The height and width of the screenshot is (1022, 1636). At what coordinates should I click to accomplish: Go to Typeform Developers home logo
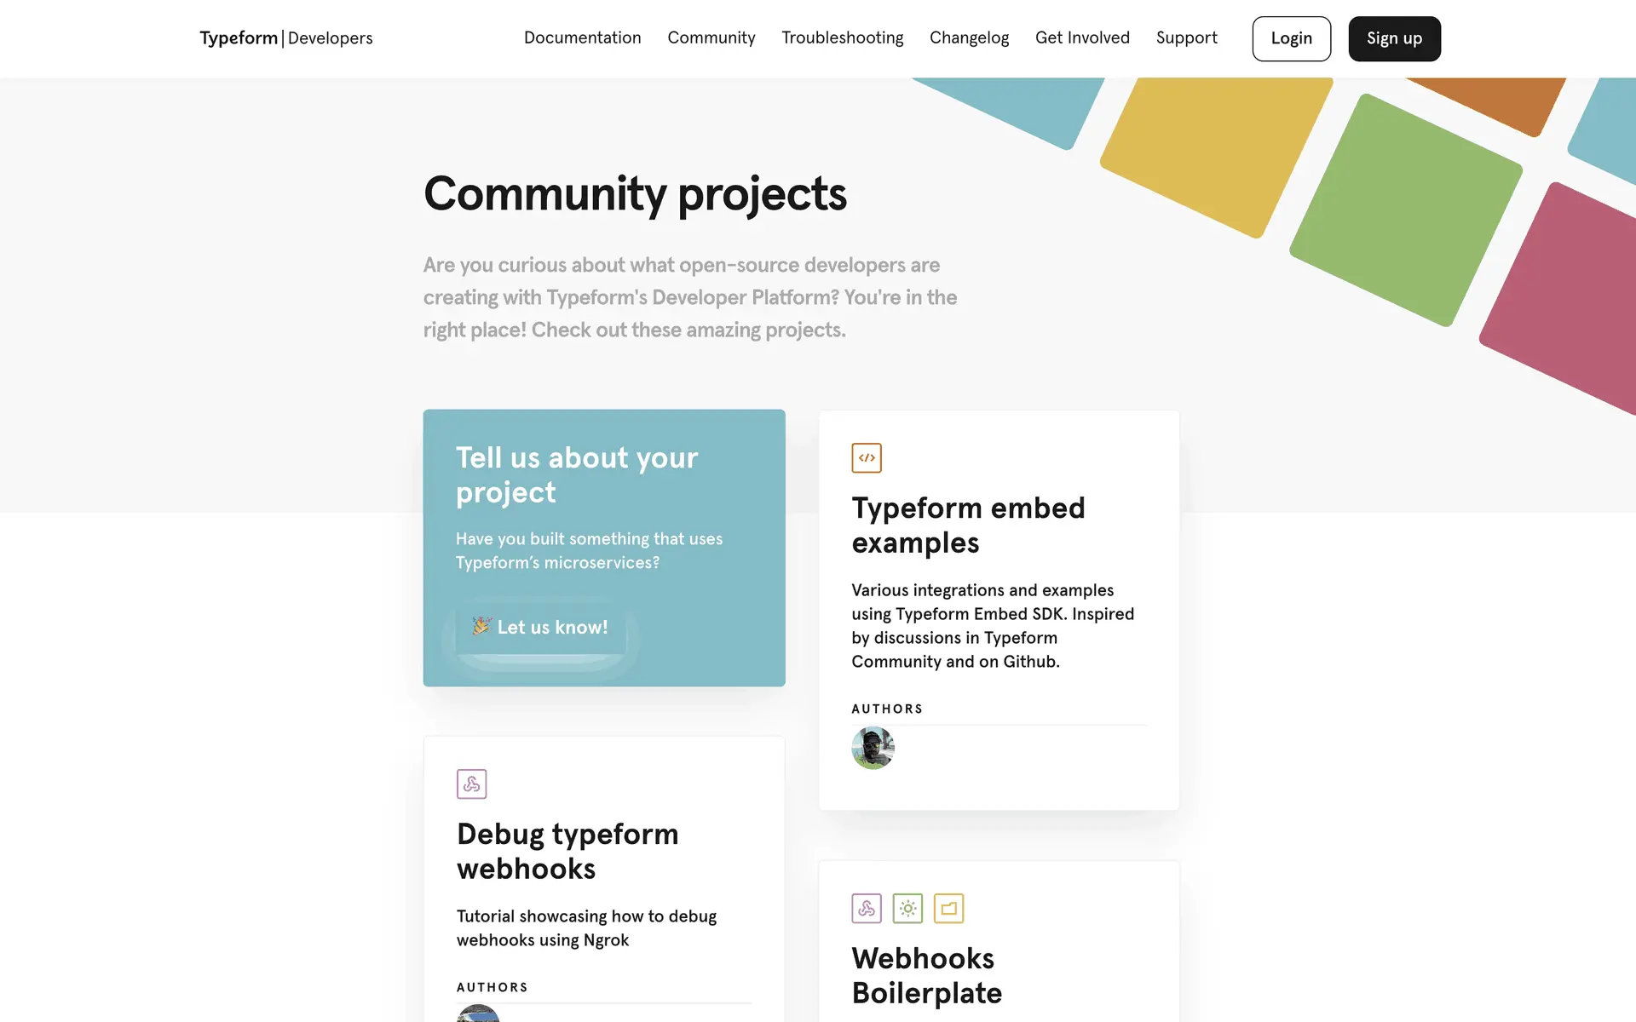286,38
